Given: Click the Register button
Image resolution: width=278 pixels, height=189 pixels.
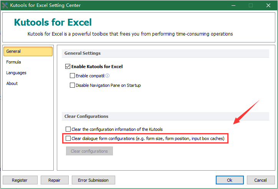Looking at the screenshot, I should click(20, 180).
